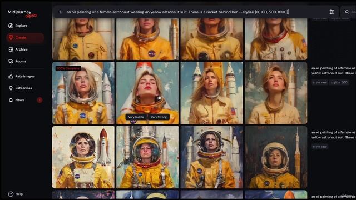Click the News bell icon
This screenshot has height=200, width=356.
(x=11, y=100)
